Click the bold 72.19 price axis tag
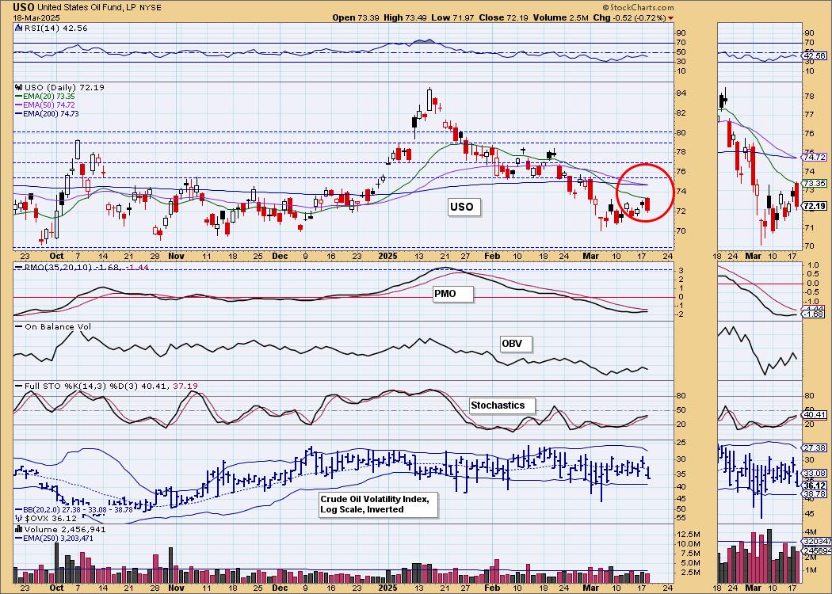 815,206
